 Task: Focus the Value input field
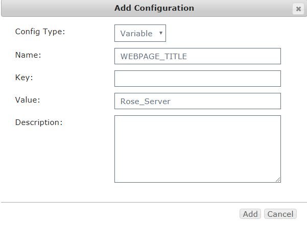tap(198, 101)
